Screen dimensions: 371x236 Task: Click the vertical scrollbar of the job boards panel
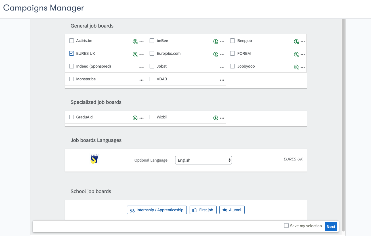coord(343,125)
